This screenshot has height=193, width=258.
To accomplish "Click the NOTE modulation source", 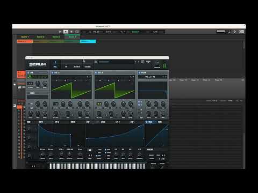I will tap(160, 122).
